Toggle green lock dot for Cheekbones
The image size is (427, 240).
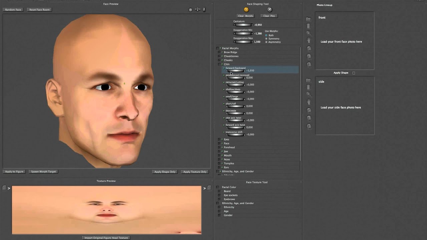pyautogui.click(x=222, y=56)
